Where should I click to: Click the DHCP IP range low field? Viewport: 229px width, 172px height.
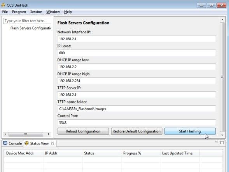tap(136, 67)
